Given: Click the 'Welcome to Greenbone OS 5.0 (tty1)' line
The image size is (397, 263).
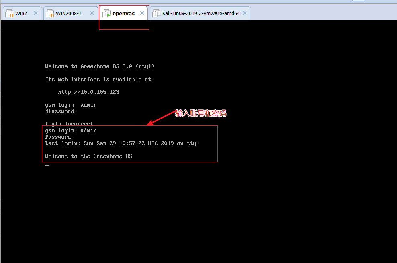Looking at the screenshot, I should click(100, 67).
